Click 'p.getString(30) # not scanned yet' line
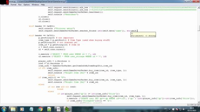This screenshot has height=112, width=200. point(58,42)
